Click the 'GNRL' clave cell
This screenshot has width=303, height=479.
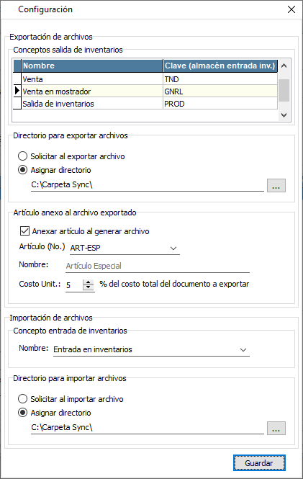[x=220, y=91]
